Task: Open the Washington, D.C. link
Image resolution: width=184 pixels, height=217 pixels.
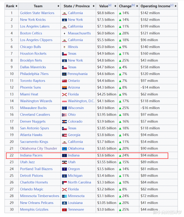Action: 81,101
